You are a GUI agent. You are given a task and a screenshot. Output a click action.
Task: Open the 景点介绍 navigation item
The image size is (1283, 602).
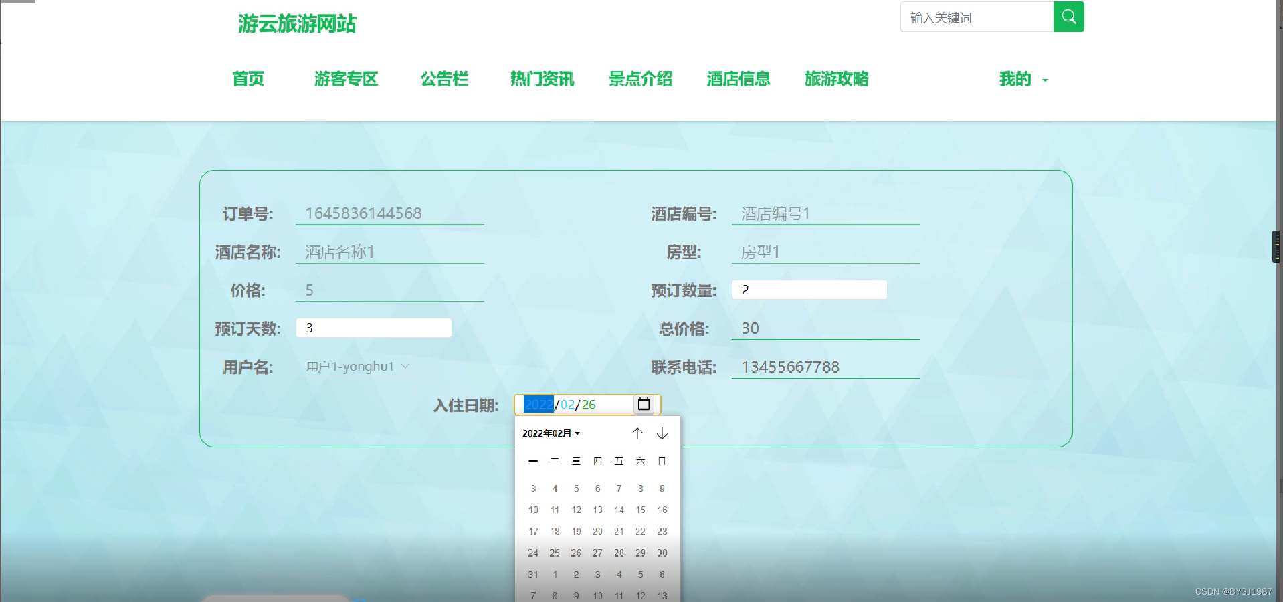coord(641,79)
